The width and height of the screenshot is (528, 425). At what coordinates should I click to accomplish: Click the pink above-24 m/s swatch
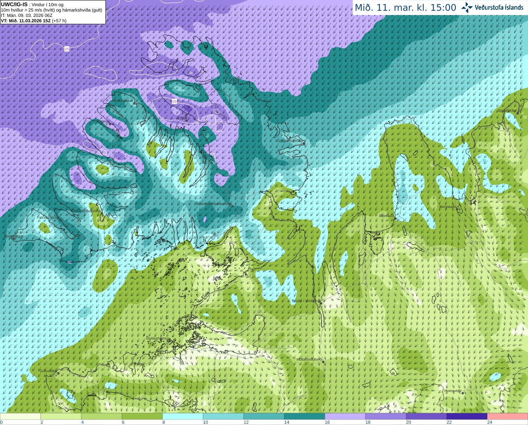pos(508,416)
